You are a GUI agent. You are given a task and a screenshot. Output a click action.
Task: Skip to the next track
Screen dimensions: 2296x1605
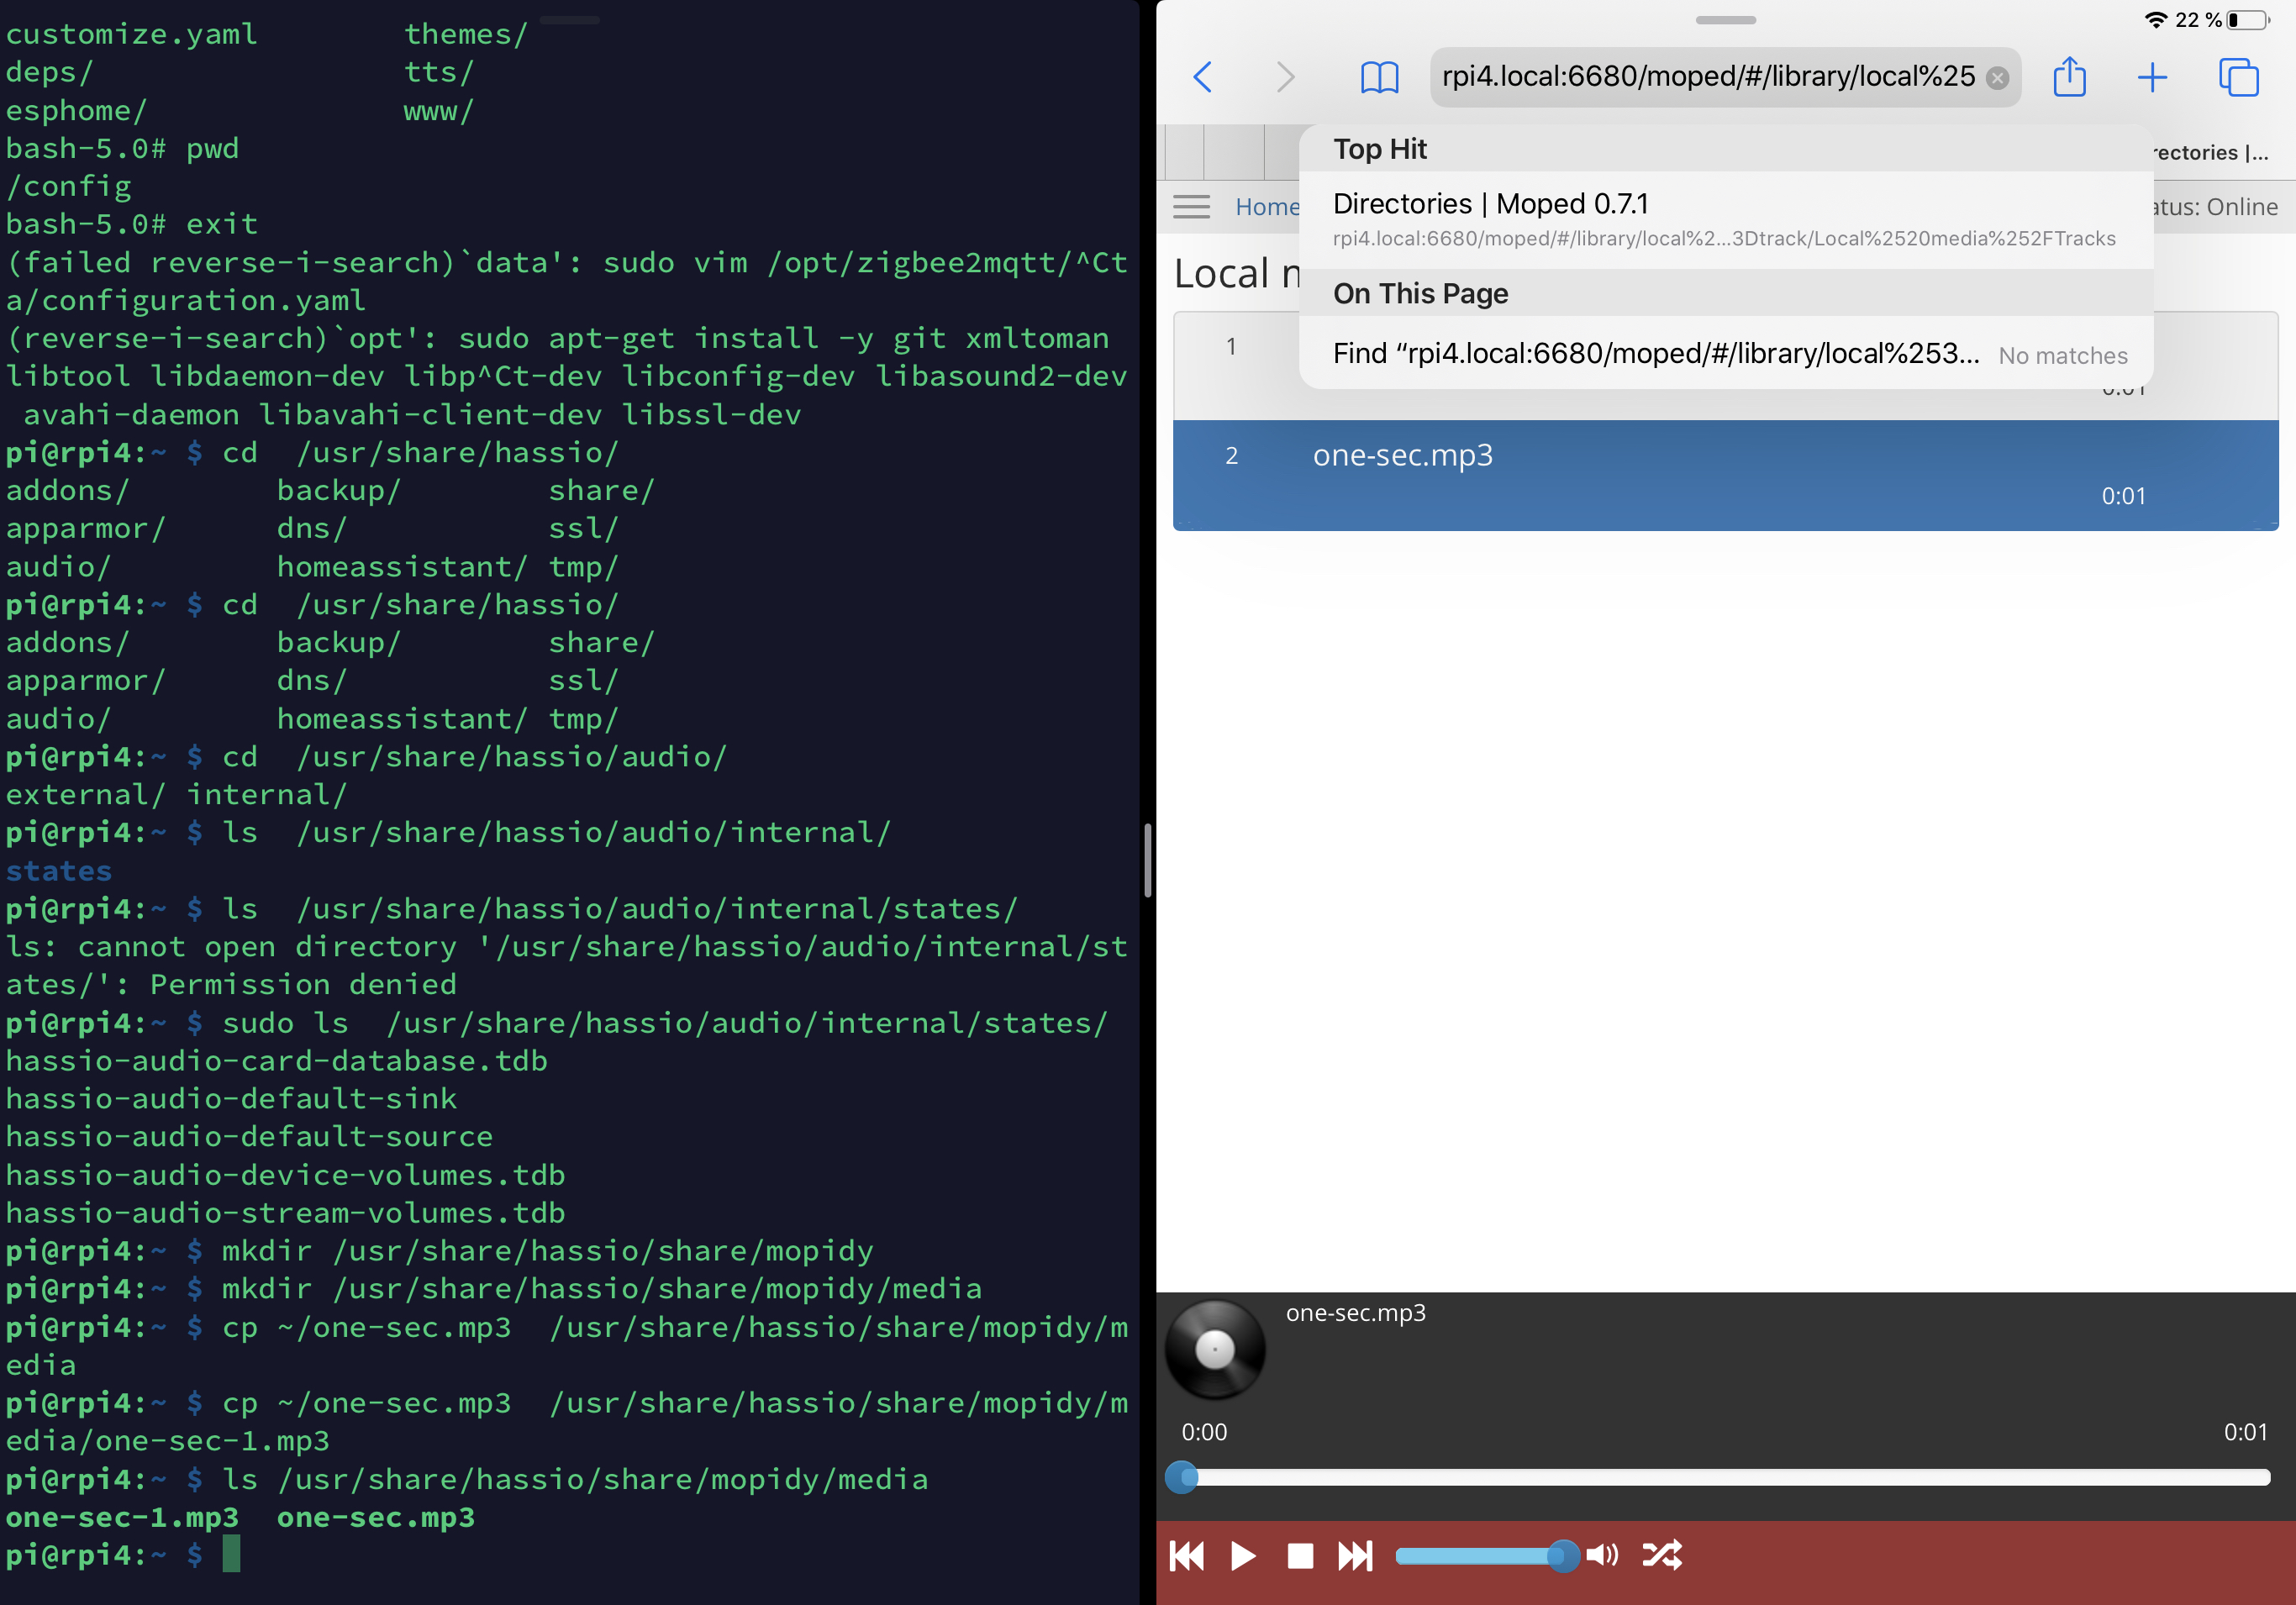click(1357, 1555)
